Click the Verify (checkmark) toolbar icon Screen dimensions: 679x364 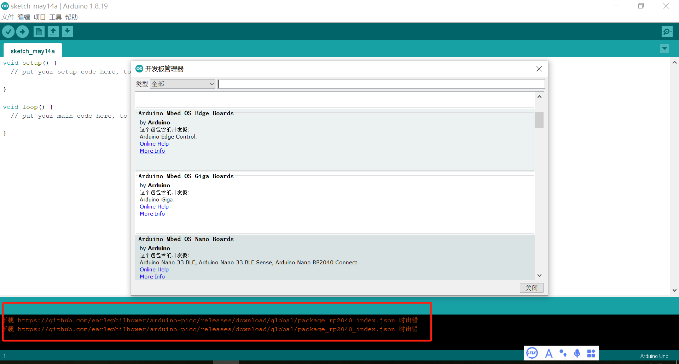click(8, 32)
